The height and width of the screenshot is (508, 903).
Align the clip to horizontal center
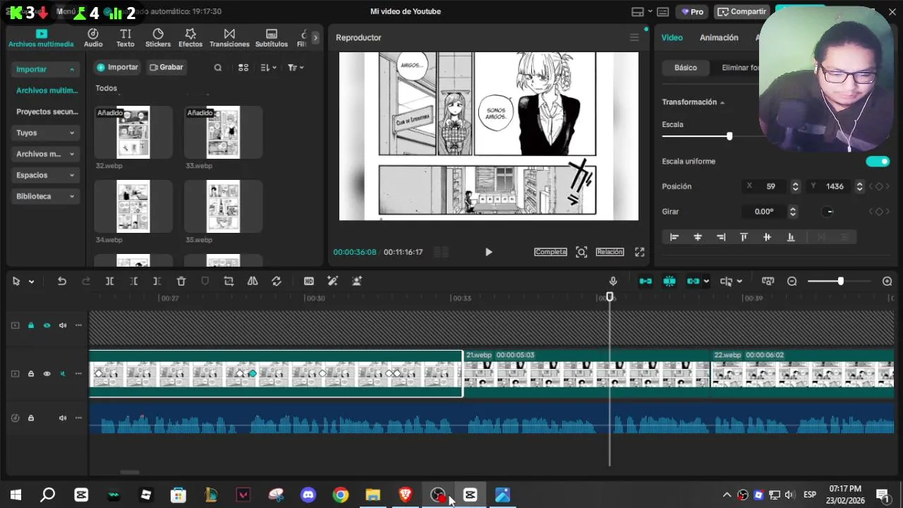698,237
